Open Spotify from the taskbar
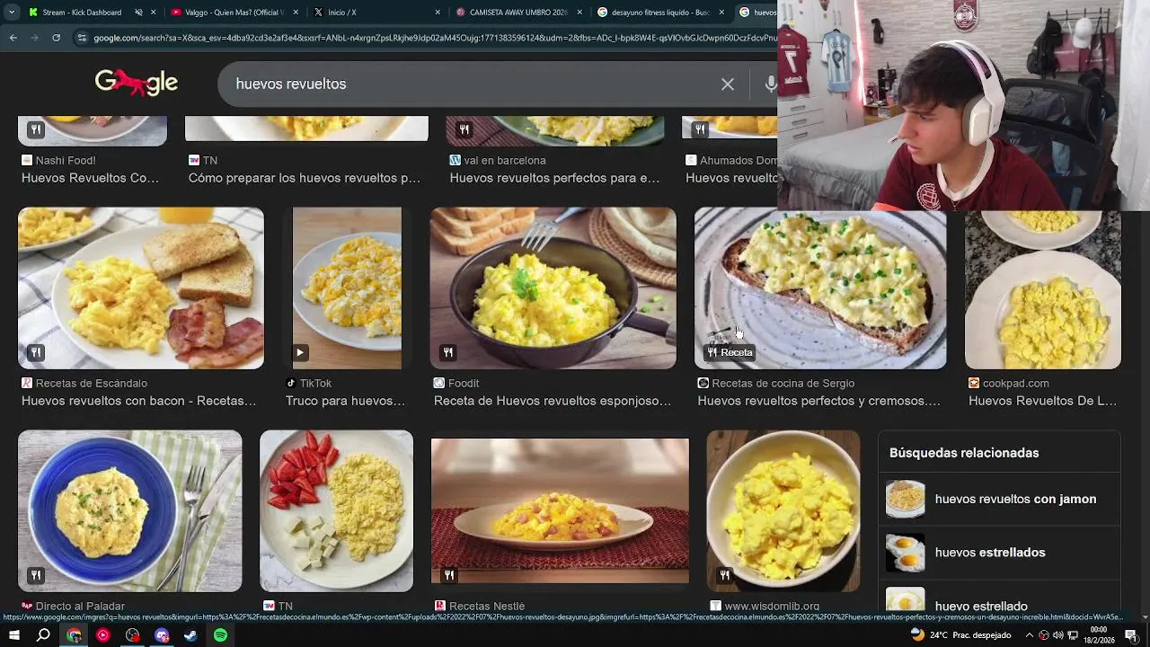The width and height of the screenshot is (1150, 647). click(x=220, y=635)
